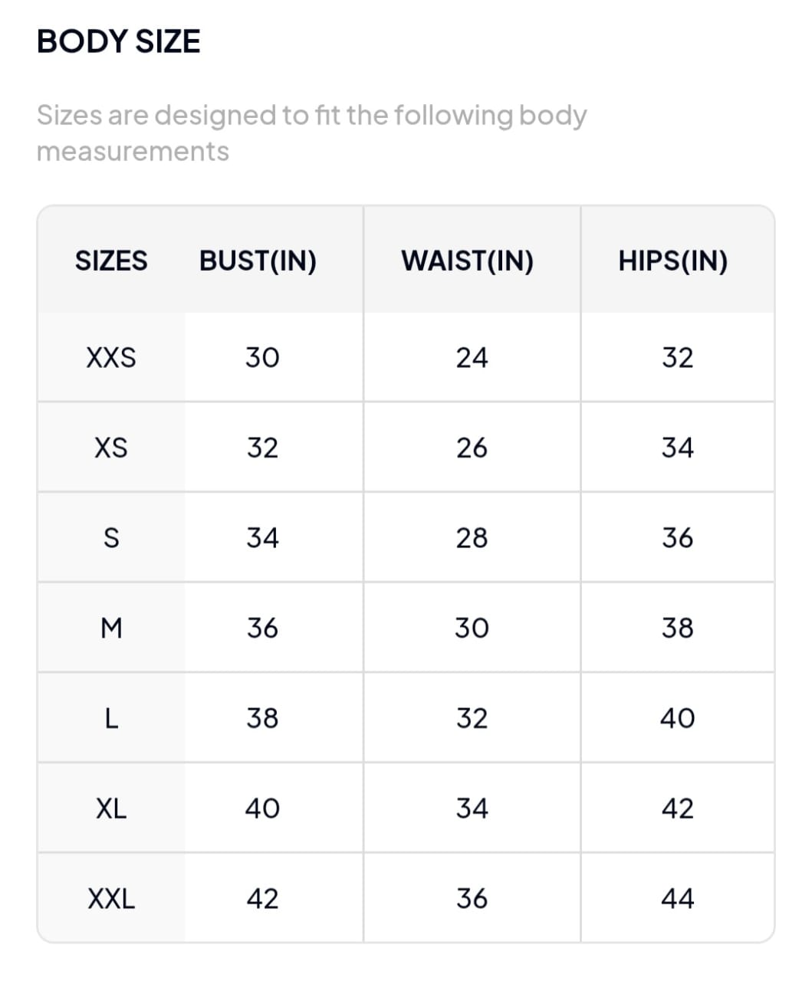Click the BUST(IN) column header
Screen dimensions: 812x981
[x=258, y=261]
